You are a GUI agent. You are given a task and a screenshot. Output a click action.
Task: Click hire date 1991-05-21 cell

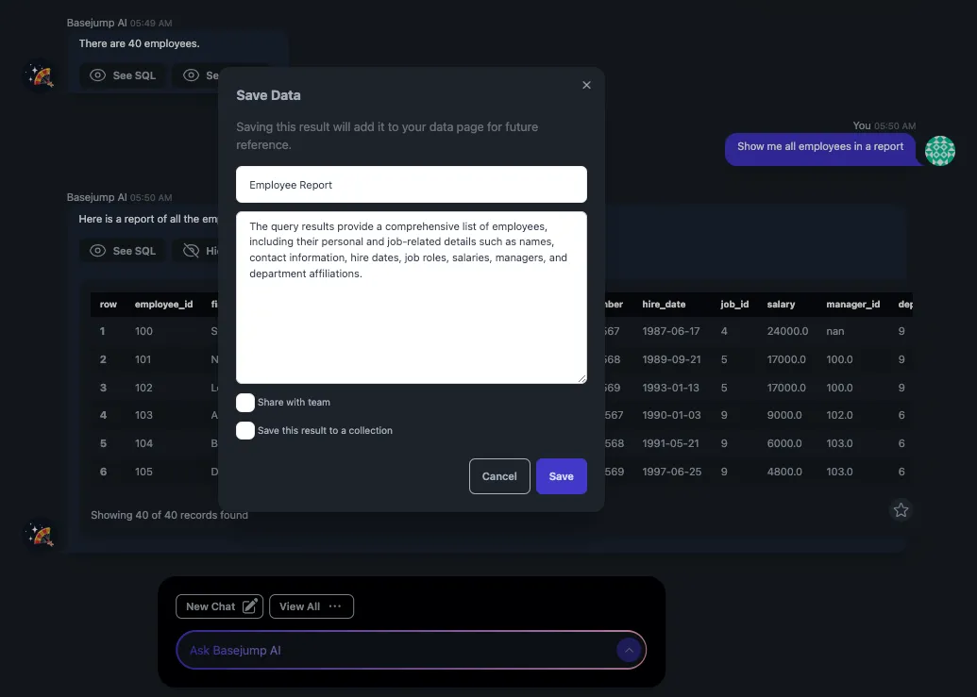tap(670, 443)
